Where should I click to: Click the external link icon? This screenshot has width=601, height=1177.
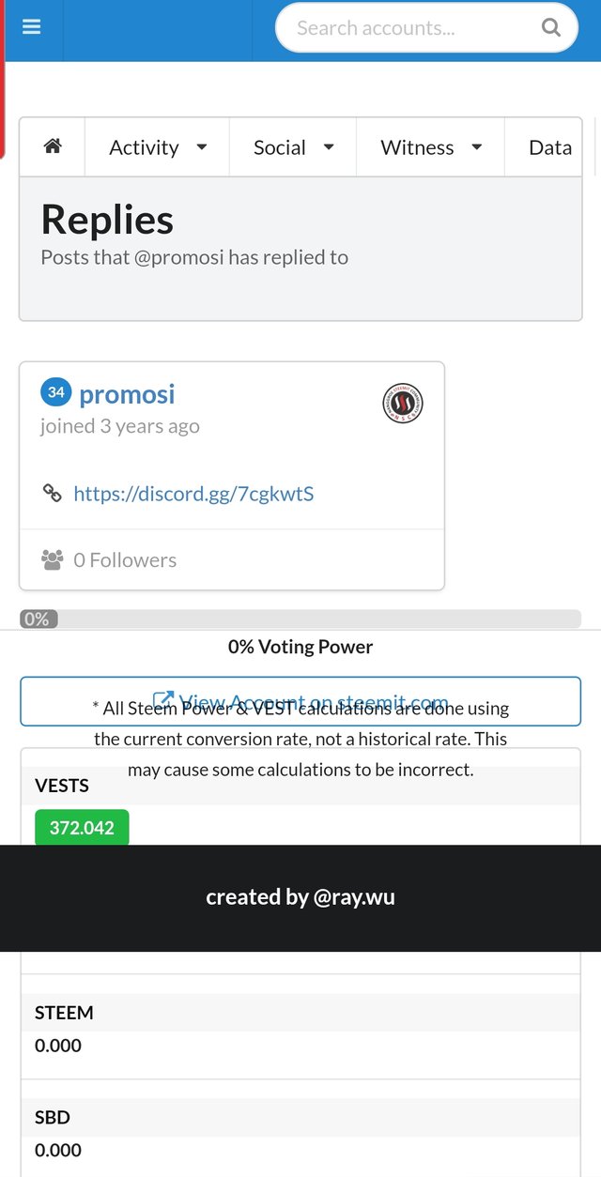(162, 700)
